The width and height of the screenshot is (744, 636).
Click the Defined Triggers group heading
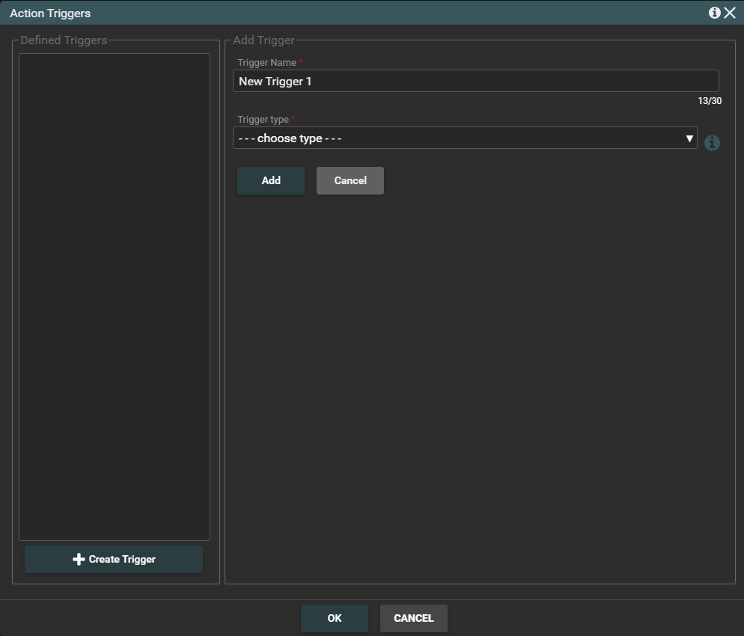click(64, 40)
